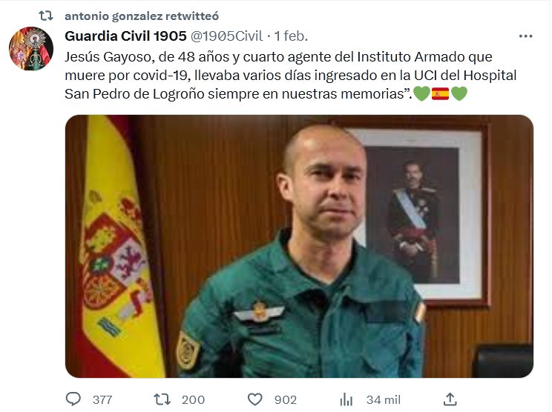Click the 34 mil views count
Screen dimensions: 552x412
pos(384,399)
